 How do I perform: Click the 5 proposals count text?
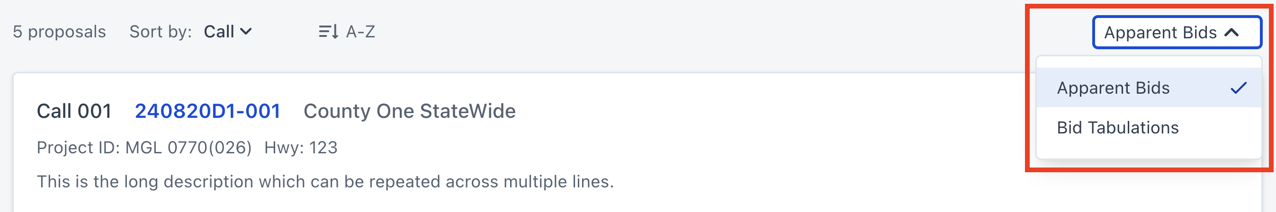tap(59, 32)
